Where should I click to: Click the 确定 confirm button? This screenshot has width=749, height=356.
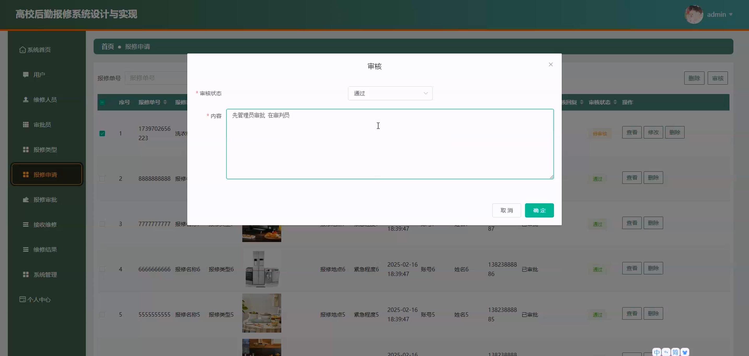pos(539,210)
